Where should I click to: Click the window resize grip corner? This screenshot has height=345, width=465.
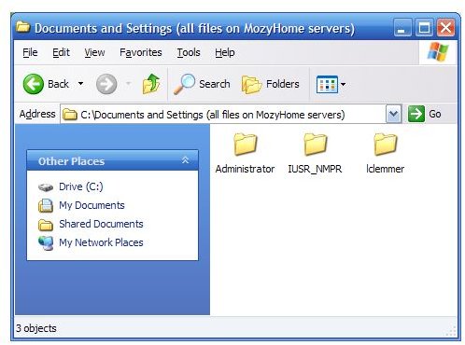coord(450,330)
